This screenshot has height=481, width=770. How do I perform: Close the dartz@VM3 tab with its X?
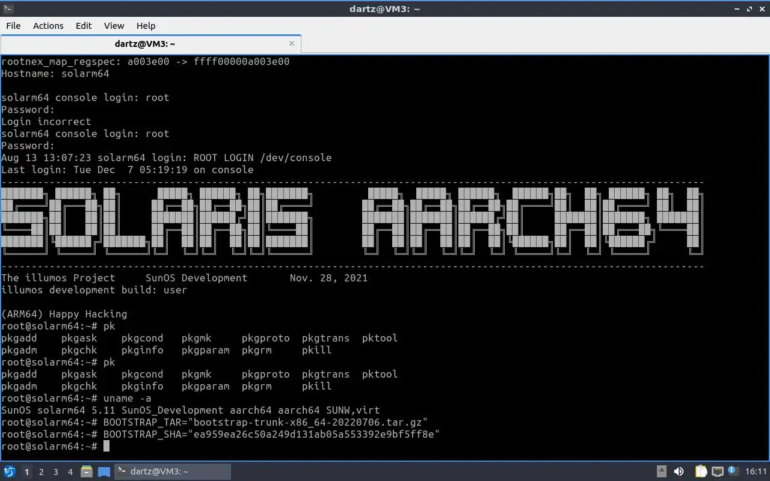coord(292,43)
